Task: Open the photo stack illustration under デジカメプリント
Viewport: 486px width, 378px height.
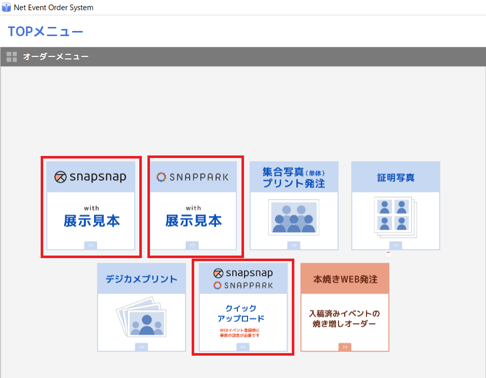Action: click(141, 317)
